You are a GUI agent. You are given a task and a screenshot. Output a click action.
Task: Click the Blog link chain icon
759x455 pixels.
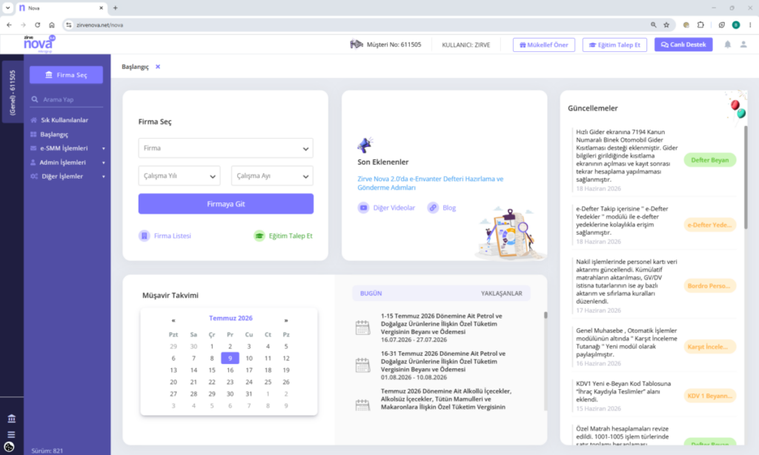[x=433, y=207]
